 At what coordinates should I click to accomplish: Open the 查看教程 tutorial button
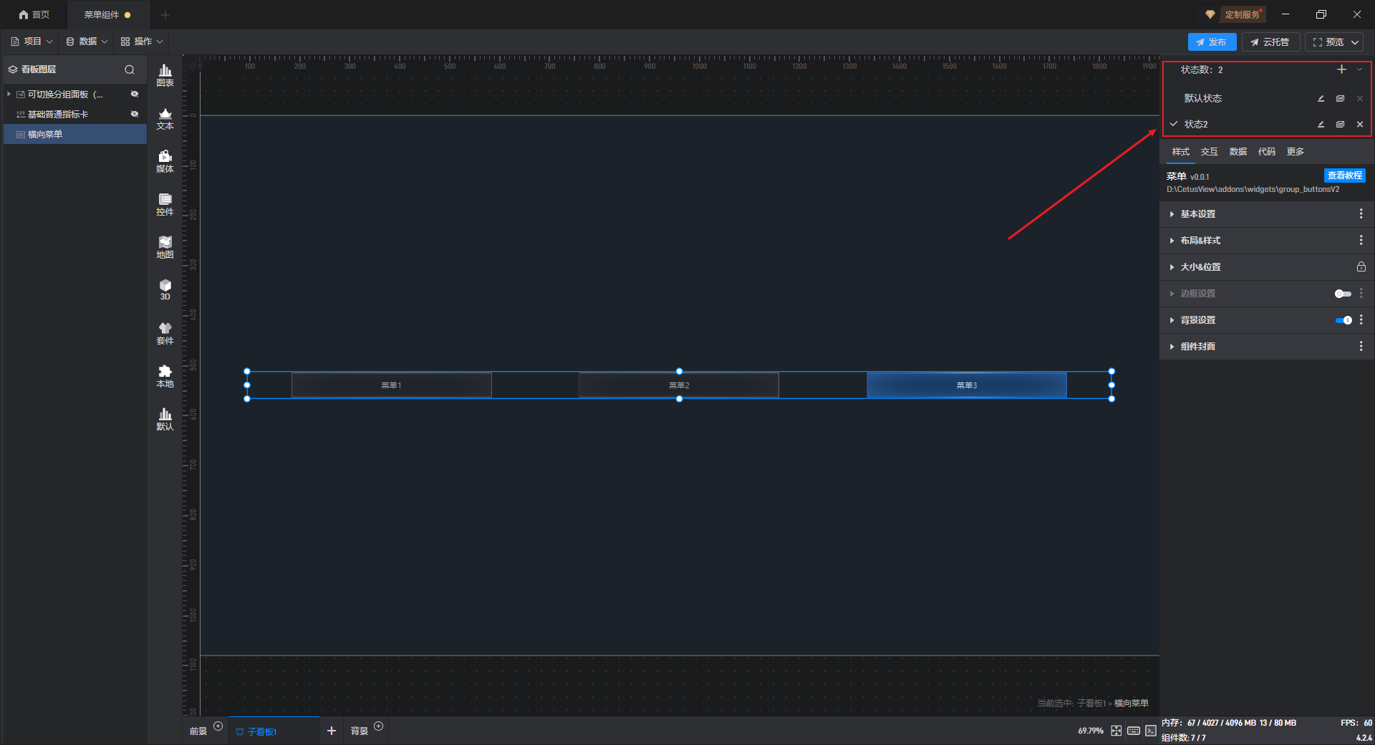point(1344,176)
